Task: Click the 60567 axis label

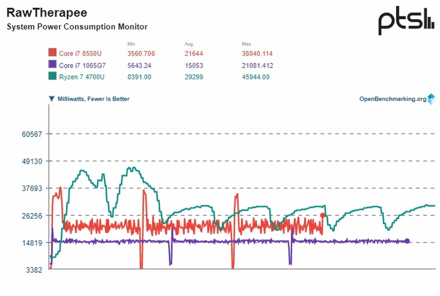Action: tap(32, 134)
